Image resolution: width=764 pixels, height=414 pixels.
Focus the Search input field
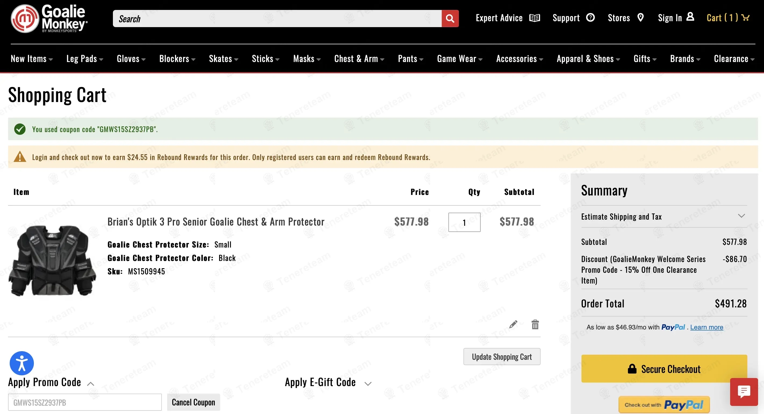pyautogui.click(x=277, y=19)
